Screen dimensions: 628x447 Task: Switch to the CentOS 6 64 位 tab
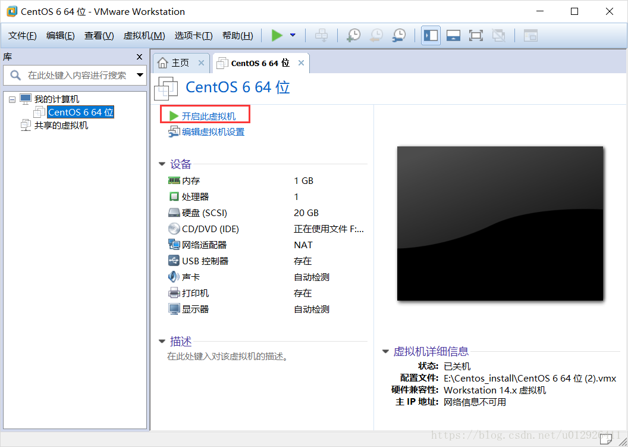(260, 63)
